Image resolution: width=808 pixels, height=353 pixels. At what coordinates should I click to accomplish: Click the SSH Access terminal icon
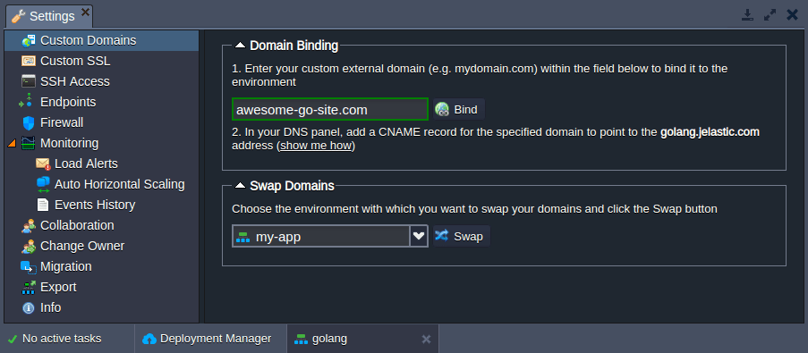pyautogui.click(x=29, y=82)
